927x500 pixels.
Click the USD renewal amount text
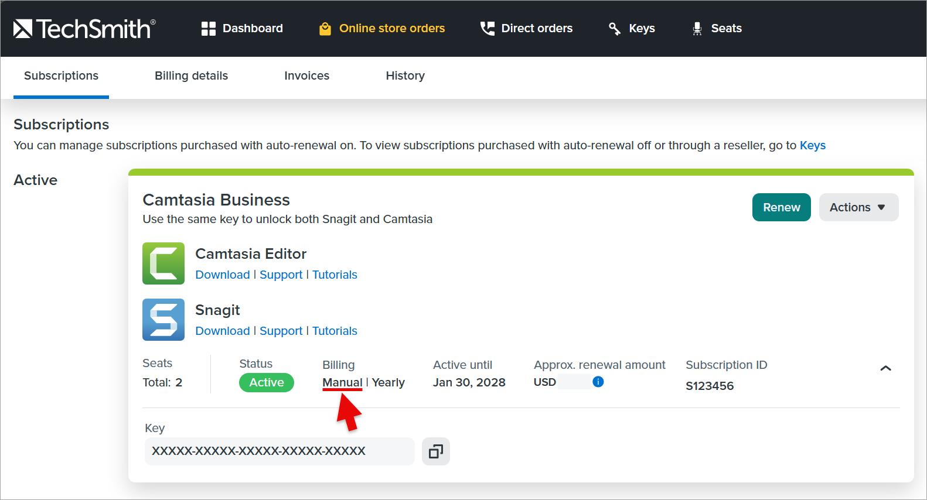click(x=545, y=382)
